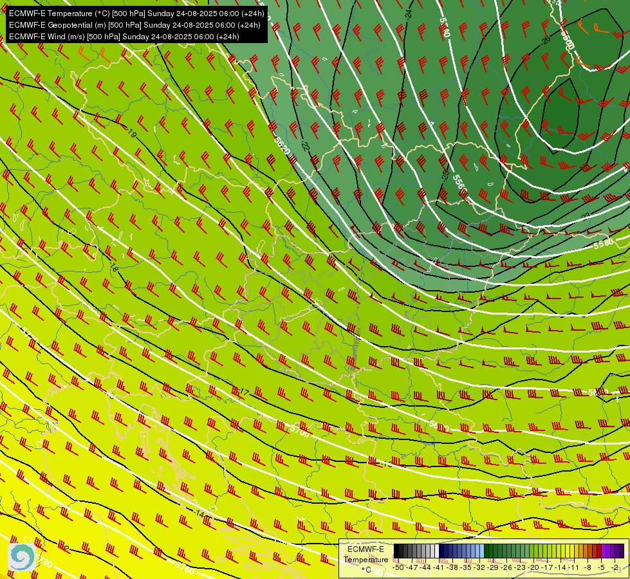This screenshot has height=579, width=630.
Task: Click the -38 label in legend
Action: (x=454, y=567)
